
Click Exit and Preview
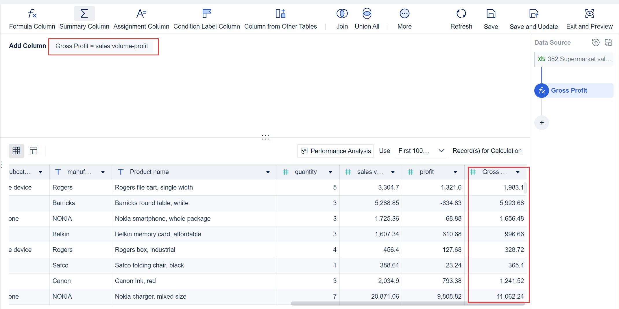tap(589, 18)
